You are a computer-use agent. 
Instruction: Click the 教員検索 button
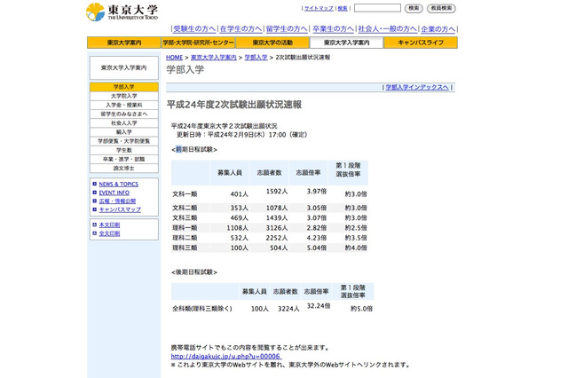point(441,8)
